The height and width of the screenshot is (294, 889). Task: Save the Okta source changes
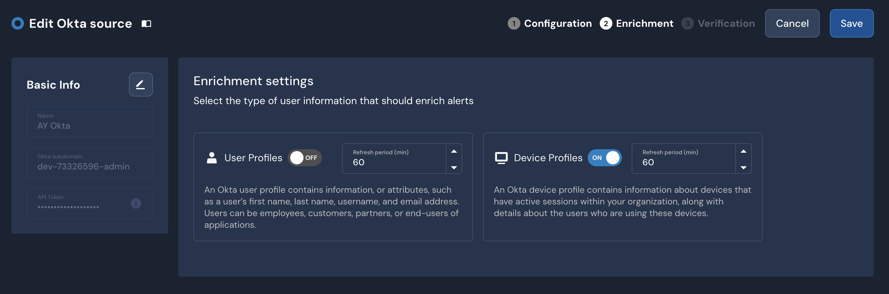[x=851, y=23]
